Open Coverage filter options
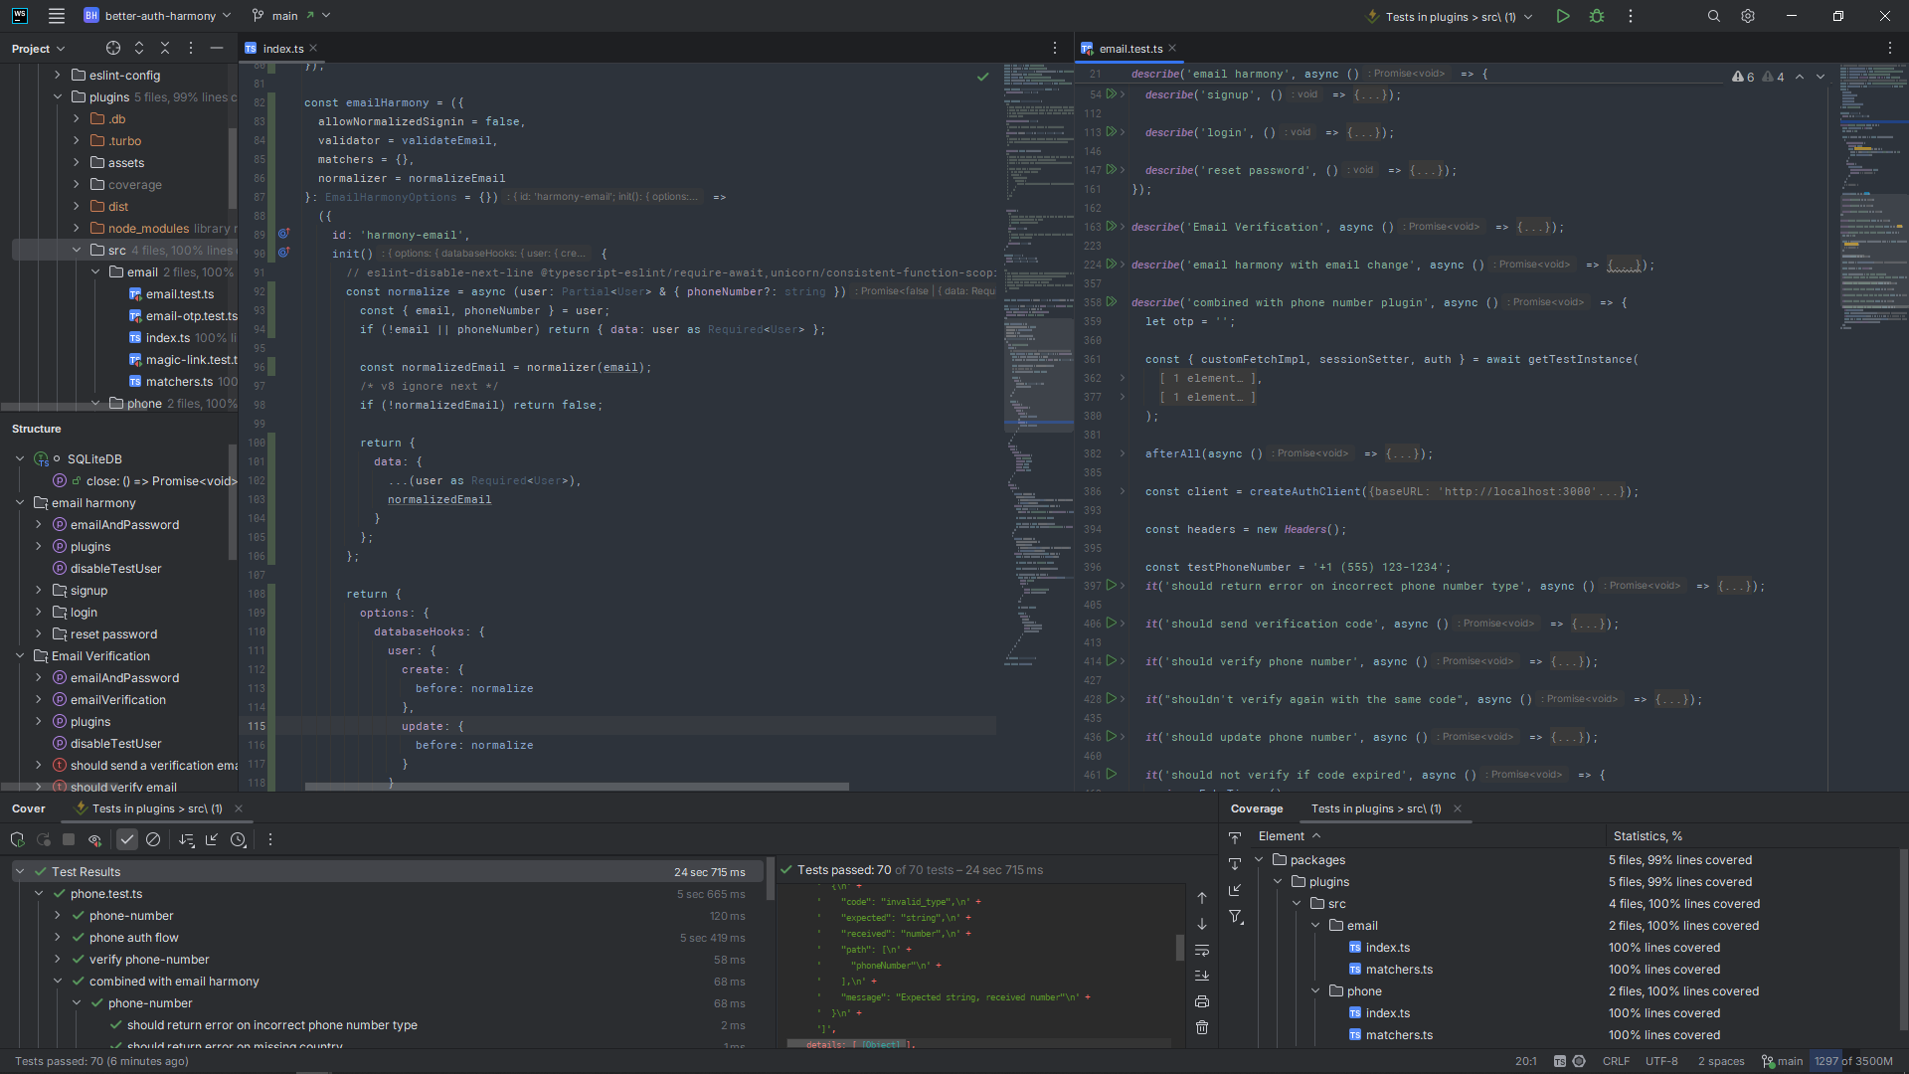Viewport: 1909px width, 1074px height. coord(1235,916)
